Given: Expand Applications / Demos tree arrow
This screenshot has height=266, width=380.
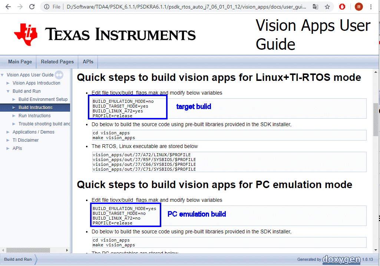Looking at the screenshot, I should tap(8, 132).
